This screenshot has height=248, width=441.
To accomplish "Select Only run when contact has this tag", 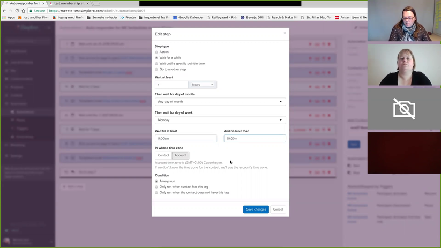I will pos(156,187).
